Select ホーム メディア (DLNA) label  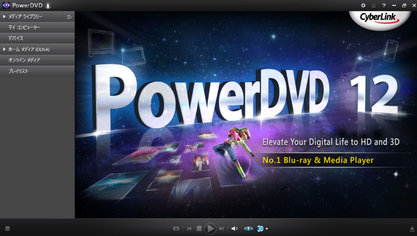pyautogui.click(x=29, y=49)
